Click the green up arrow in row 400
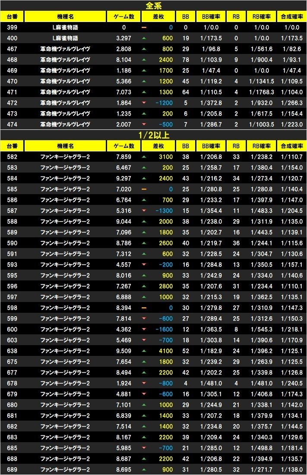Image resolution: width=307 pixels, height=475 pixels. 144,38
